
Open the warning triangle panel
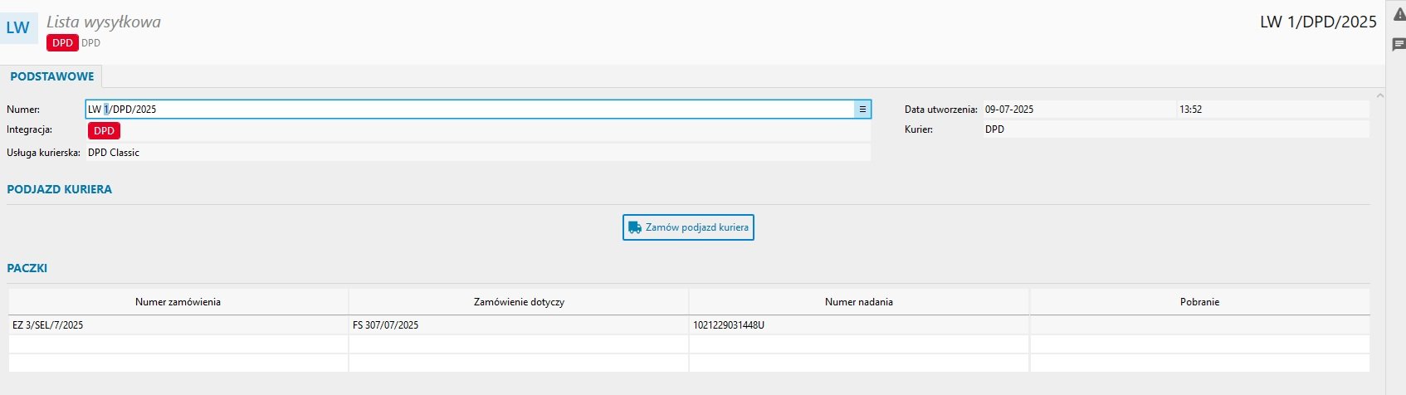click(x=1399, y=16)
